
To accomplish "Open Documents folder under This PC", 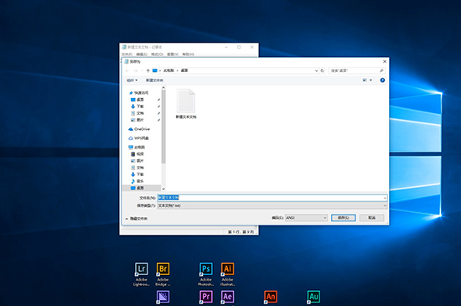I will pyautogui.click(x=137, y=168).
